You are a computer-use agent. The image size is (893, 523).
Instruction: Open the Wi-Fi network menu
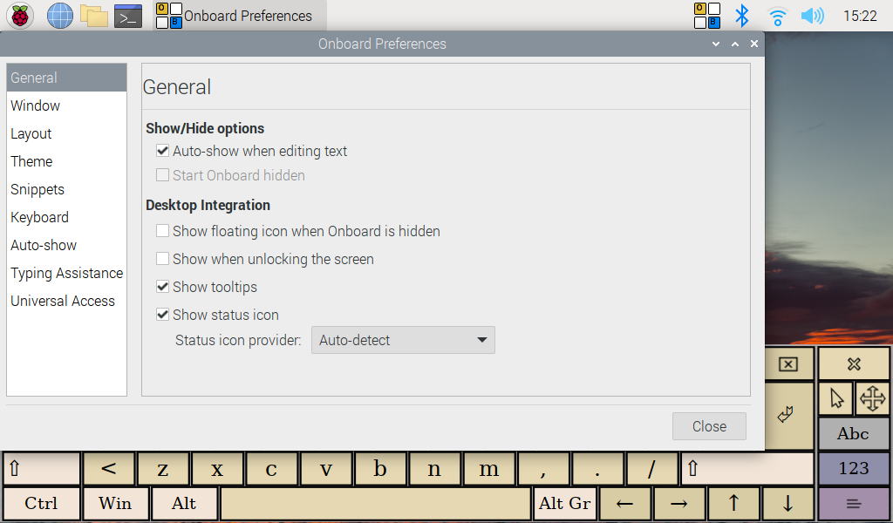pyautogui.click(x=777, y=16)
